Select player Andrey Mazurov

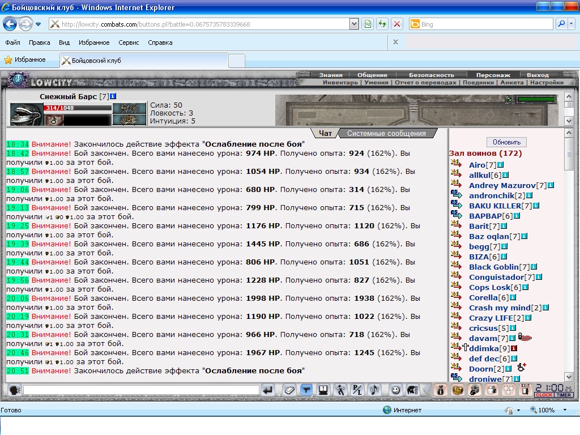coord(502,185)
